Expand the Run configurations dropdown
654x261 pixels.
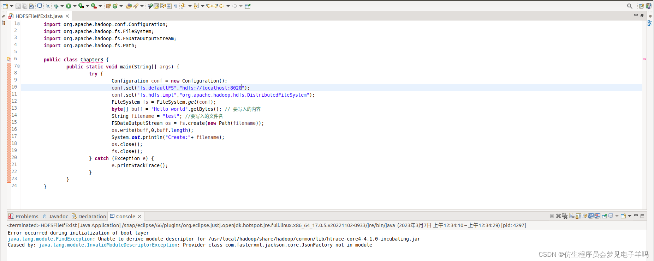click(x=75, y=6)
